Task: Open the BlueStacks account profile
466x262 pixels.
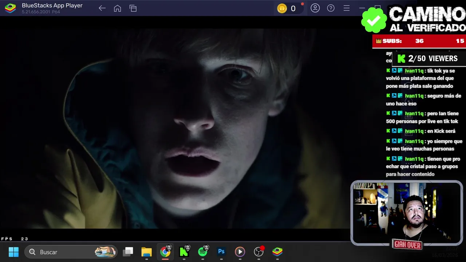Action: pyautogui.click(x=315, y=8)
